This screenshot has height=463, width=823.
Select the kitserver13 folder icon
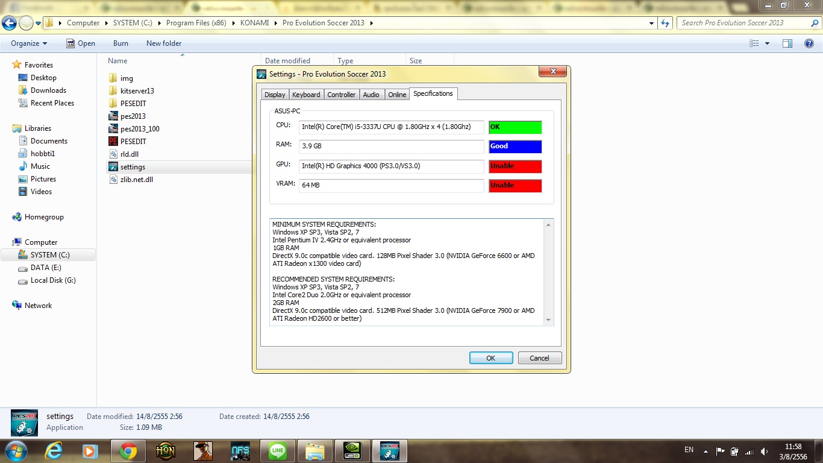click(113, 91)
